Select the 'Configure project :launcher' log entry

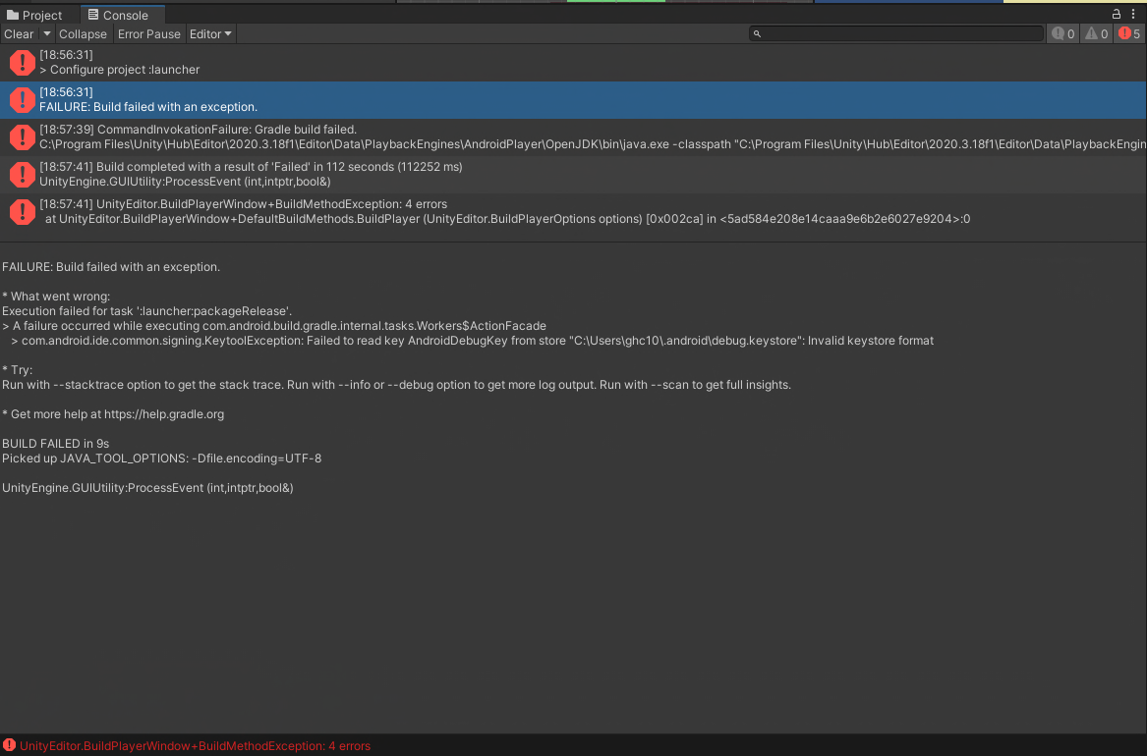click(x=574, y=62)
